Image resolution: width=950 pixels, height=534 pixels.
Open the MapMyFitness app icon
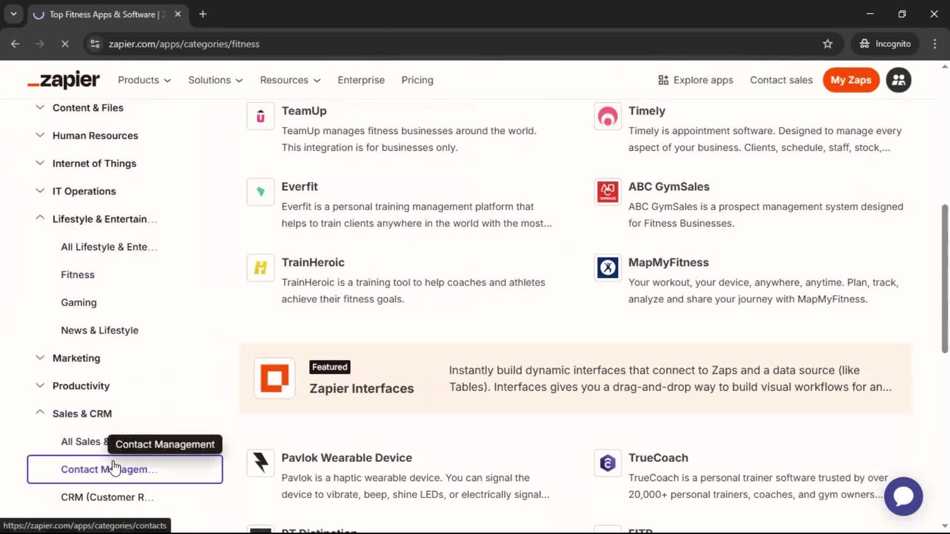pos(608,267)
